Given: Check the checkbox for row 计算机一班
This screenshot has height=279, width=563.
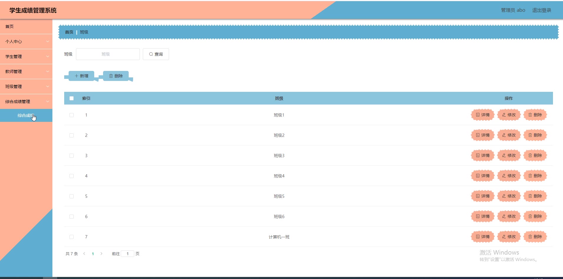Looking at the screenshot, I should [x=72, y=237].
